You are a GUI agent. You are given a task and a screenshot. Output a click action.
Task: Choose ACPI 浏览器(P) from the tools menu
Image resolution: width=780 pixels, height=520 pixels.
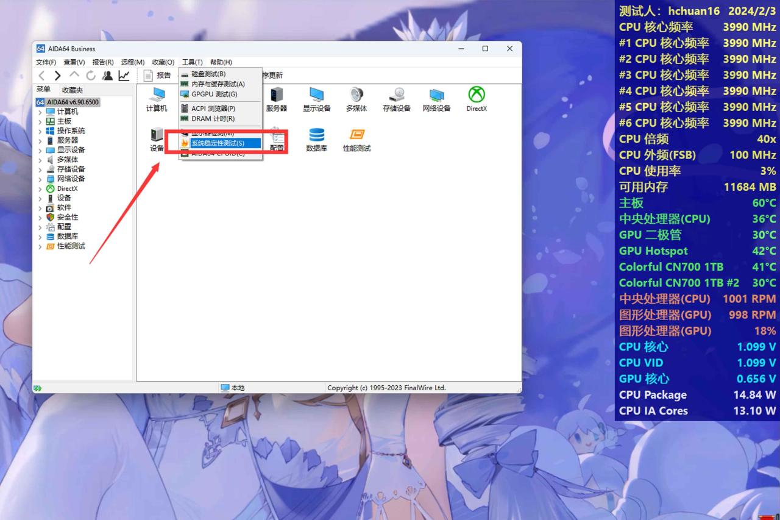pos(221,109)
